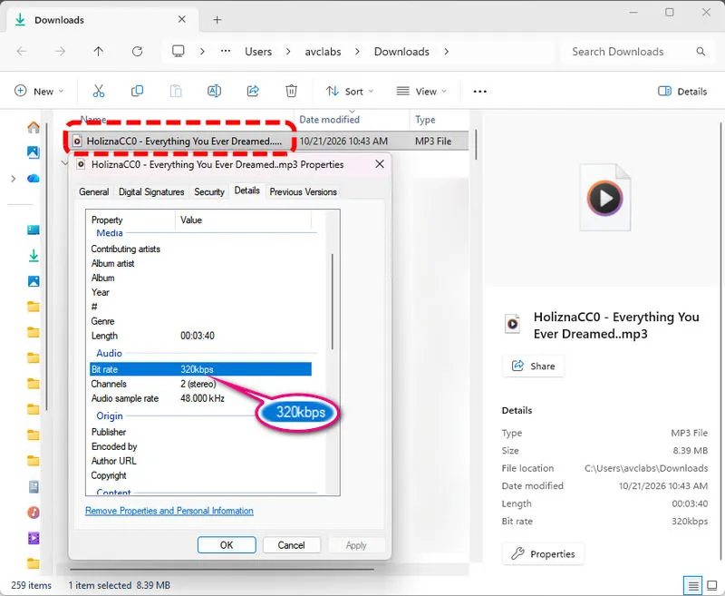Click the Search Downloads field
725x596 pixels.
coord(638,52)
